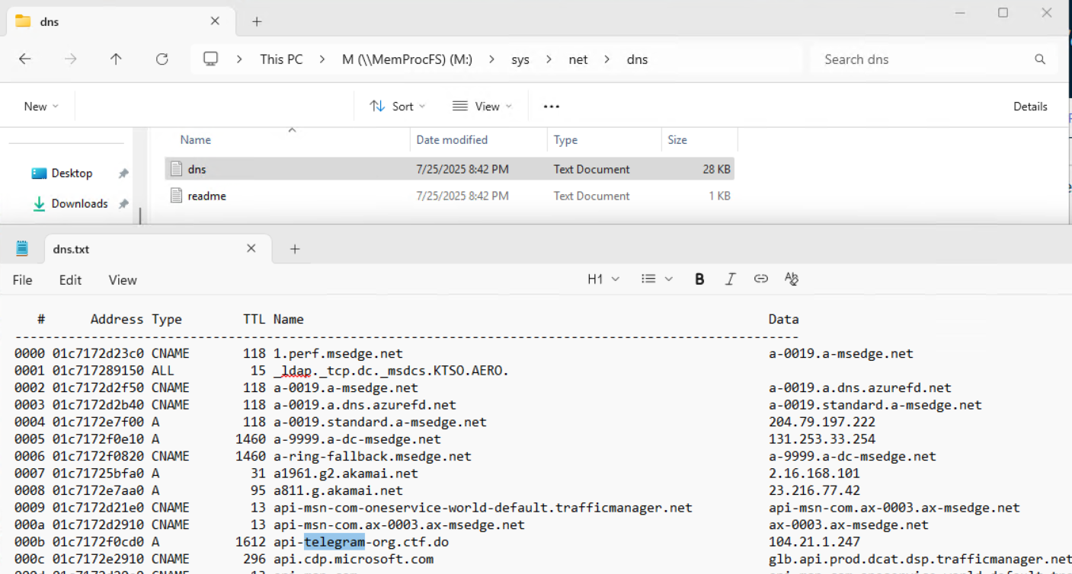Viewport: 1072px width, 574px height.
Task: Sort by Type column header
Action: 565,140
